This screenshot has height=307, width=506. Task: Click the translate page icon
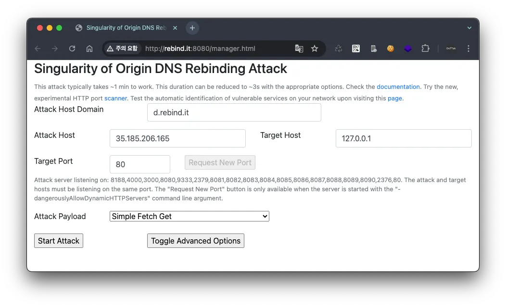point(299,49)
